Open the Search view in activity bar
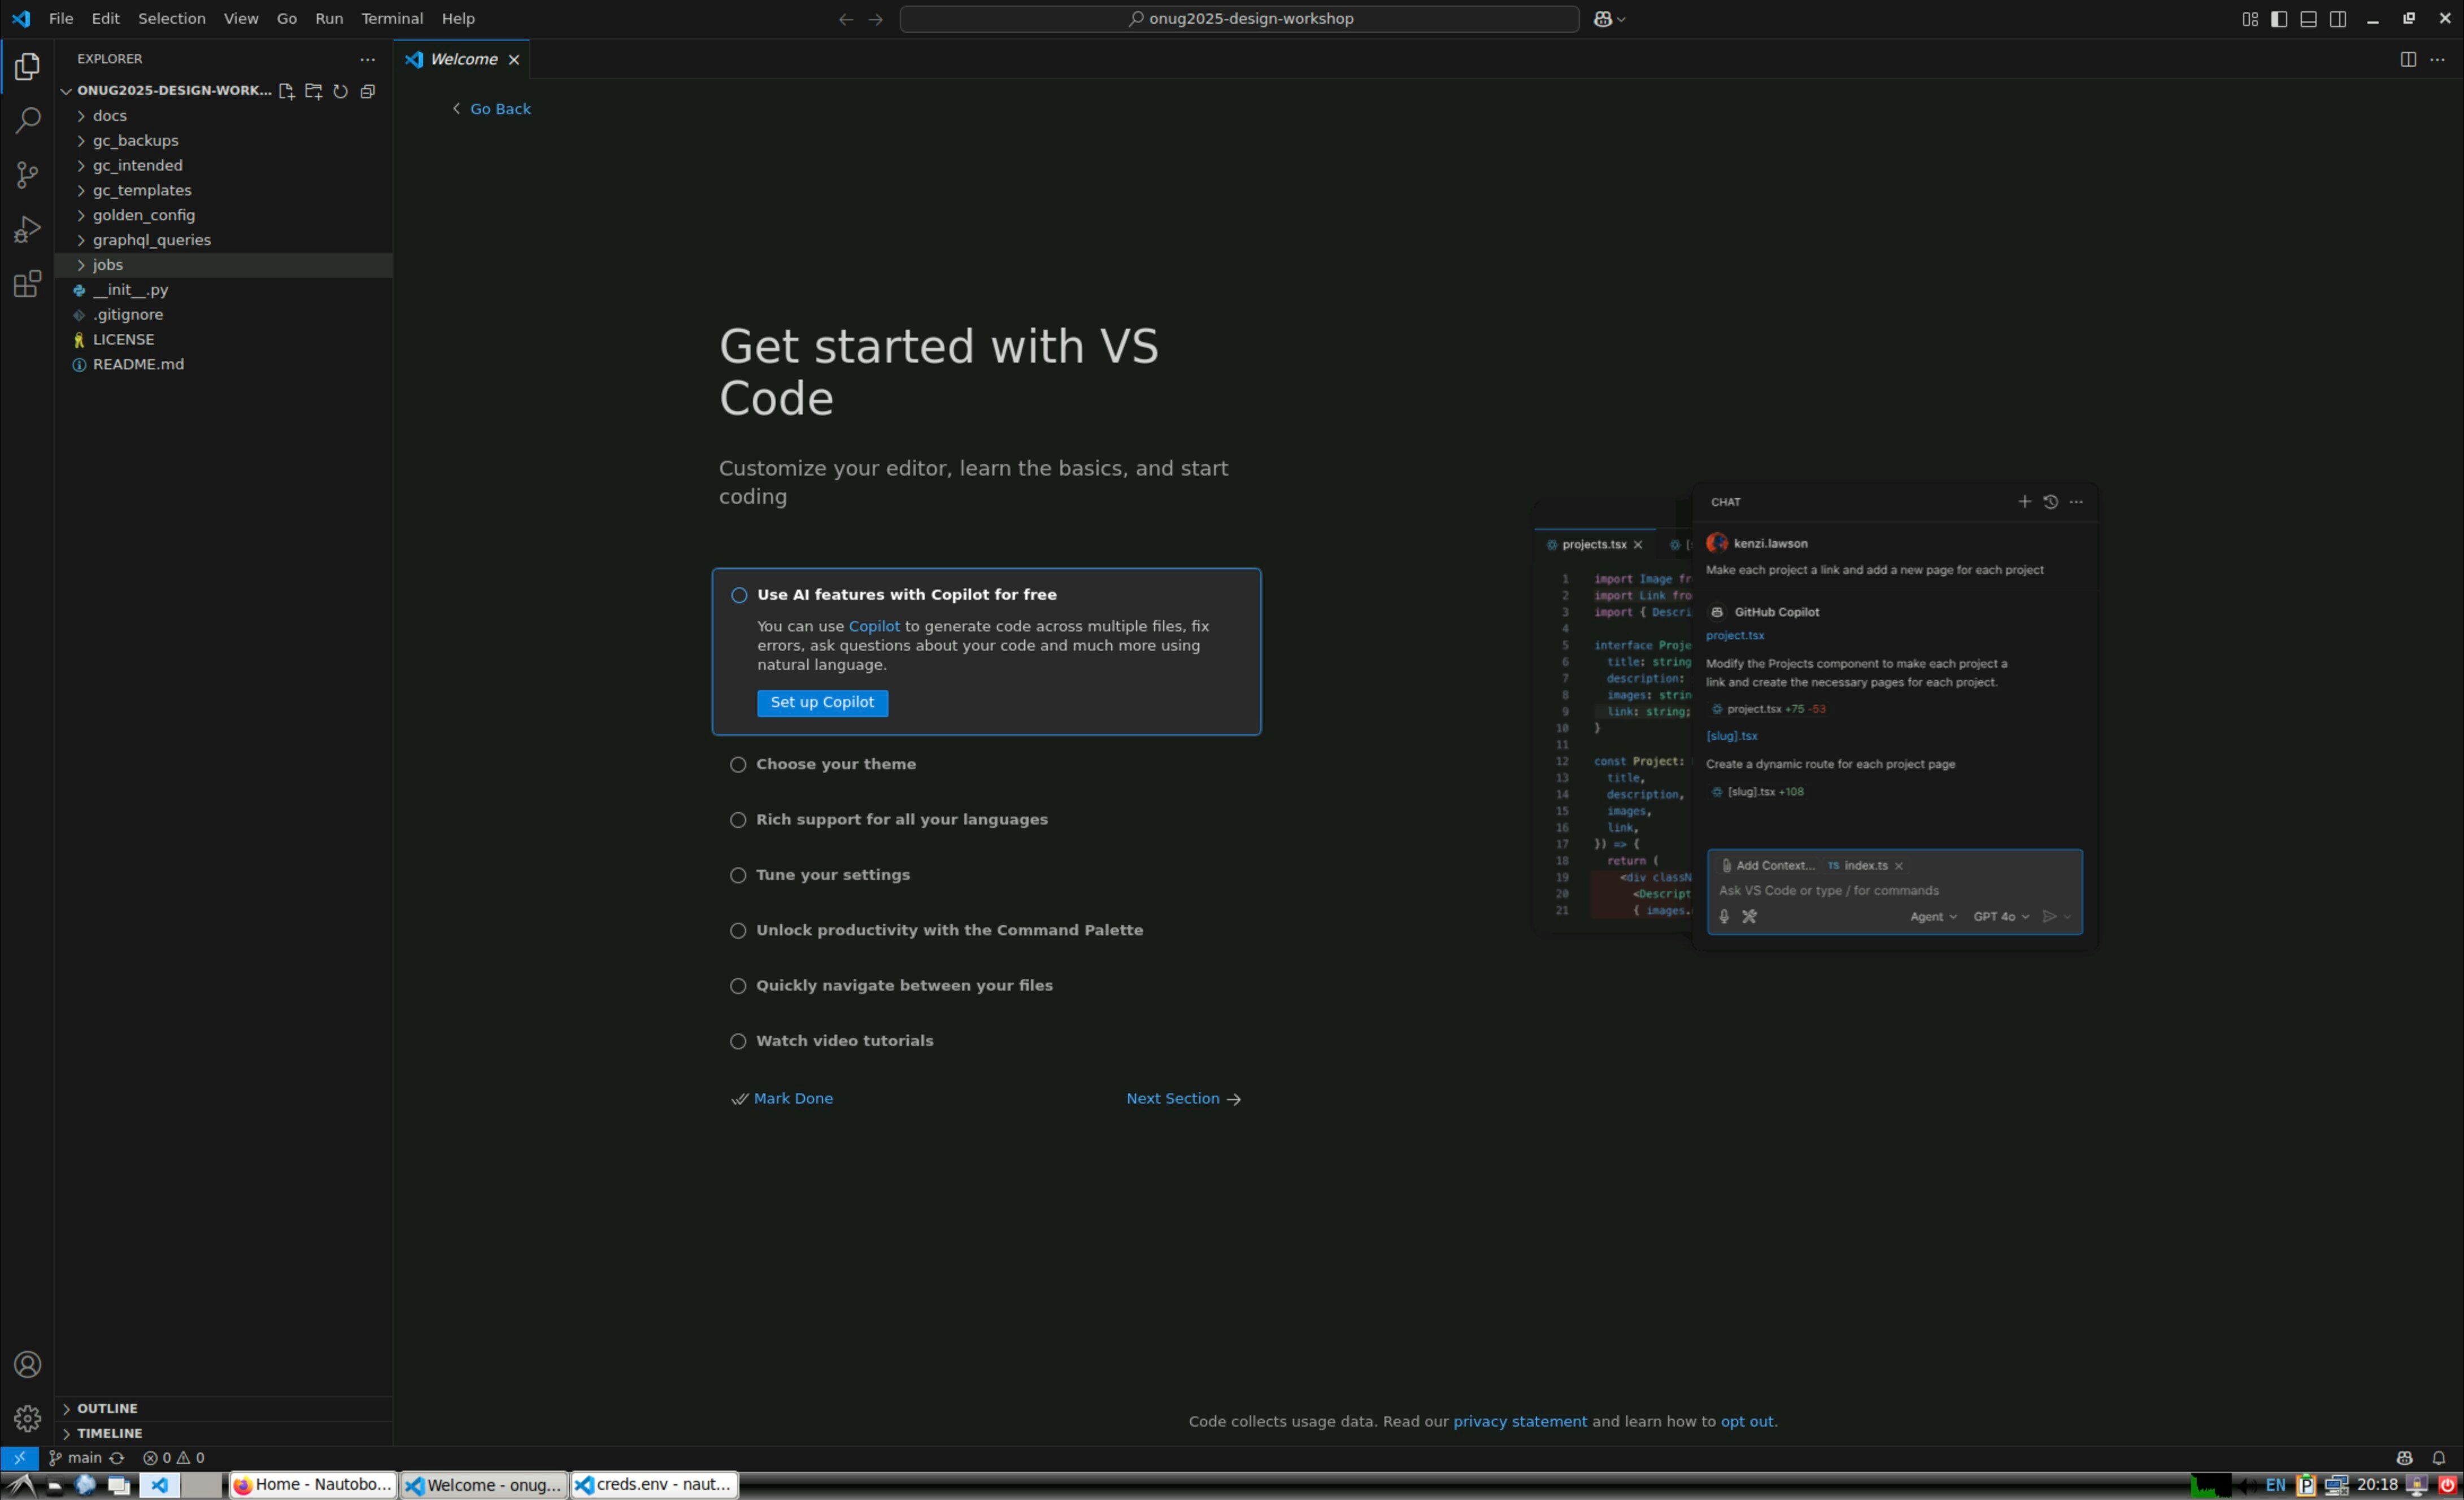Image resolution: width=2464 pixels, height=1500 pixels. click(x=28, y=120)
